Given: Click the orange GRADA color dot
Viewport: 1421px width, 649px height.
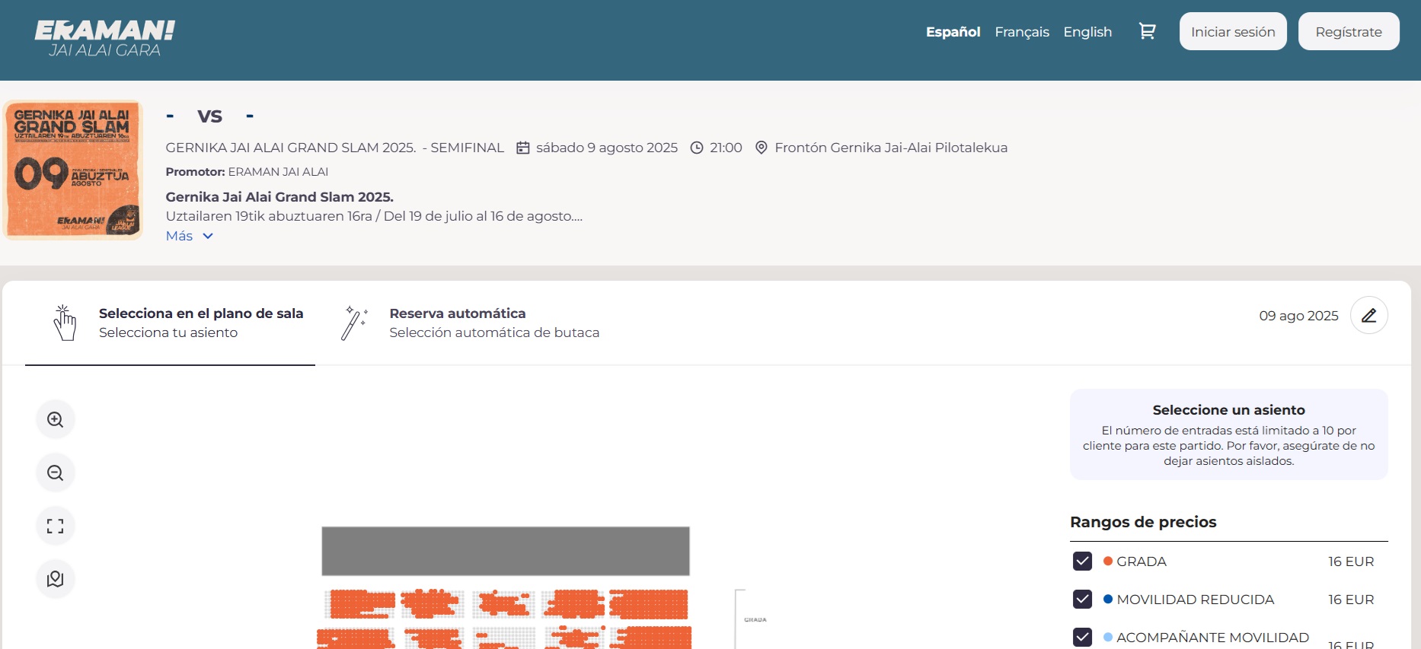Looking at the screenshot, I should [1108, 561].
